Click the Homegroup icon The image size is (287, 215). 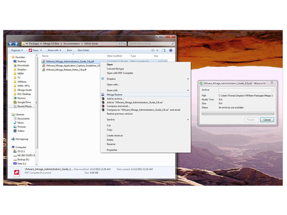[13, 139]
